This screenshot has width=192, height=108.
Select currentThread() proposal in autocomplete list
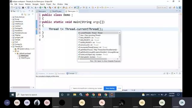click(x=98, y=33)
